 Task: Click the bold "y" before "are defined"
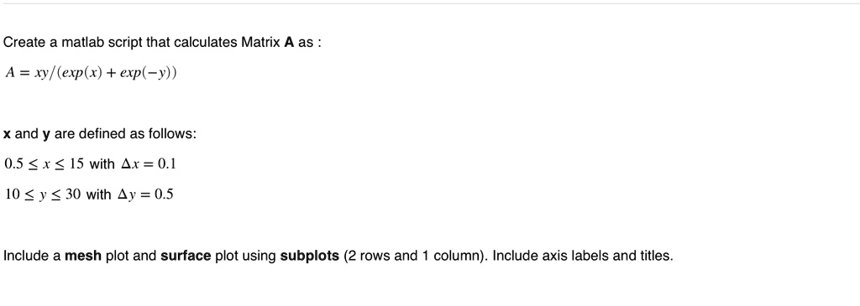pyautogui.click(x=47, y=135)
